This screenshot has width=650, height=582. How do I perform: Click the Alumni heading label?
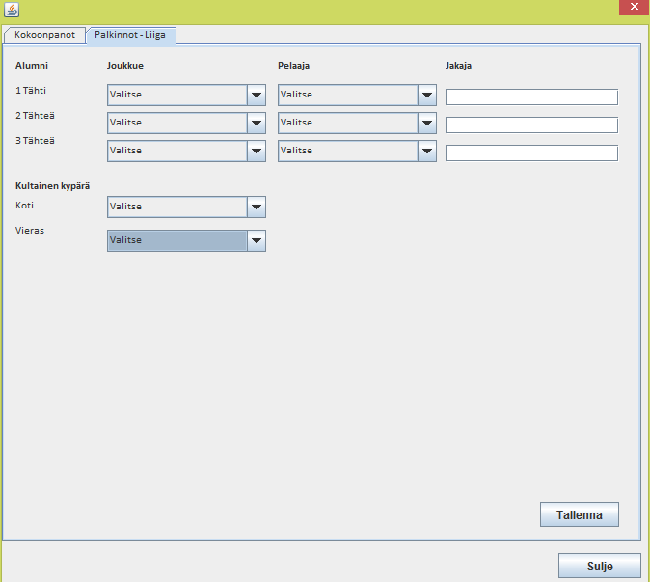click(32, 65)
